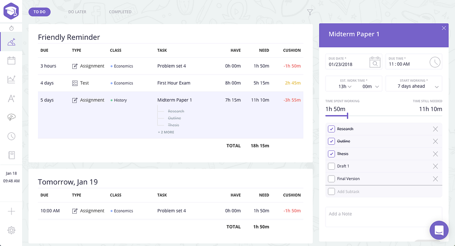
Task: Select the clock sidebar icon
Action: coord(11,136)
